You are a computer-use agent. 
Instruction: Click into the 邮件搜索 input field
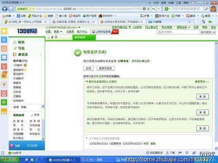click(178, 32)
